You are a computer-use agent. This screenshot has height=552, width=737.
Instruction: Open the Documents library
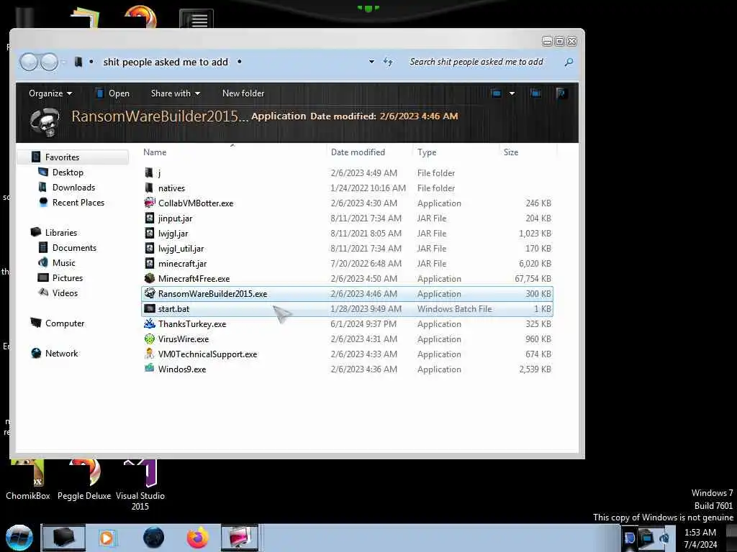[x=74, y=247]
